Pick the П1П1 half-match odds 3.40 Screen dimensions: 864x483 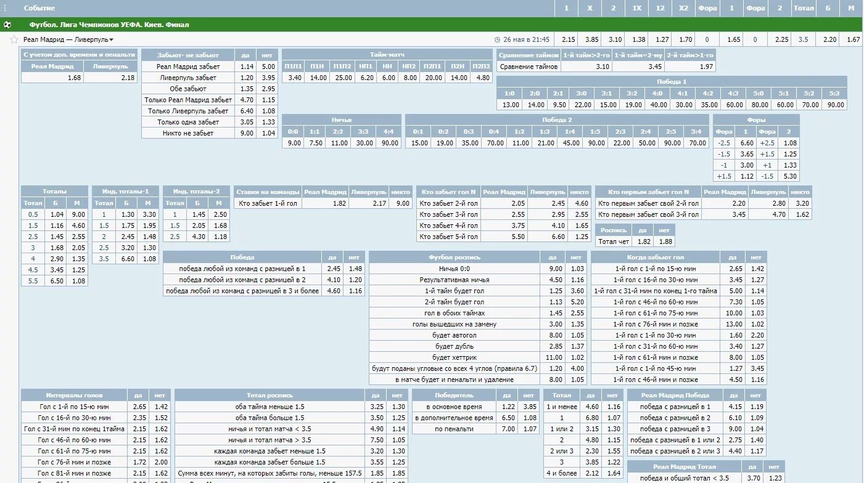pyautogui.click(x=295, y=78)
